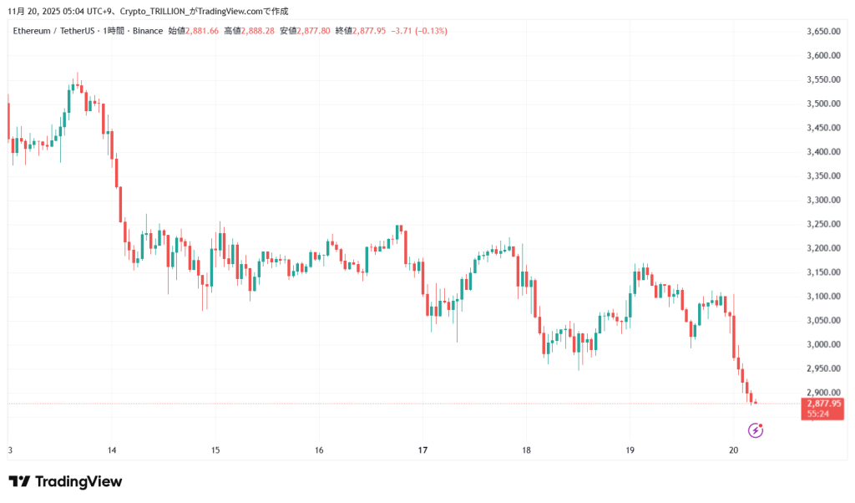Select the 18 date marker on time axis

coord(526,450)
